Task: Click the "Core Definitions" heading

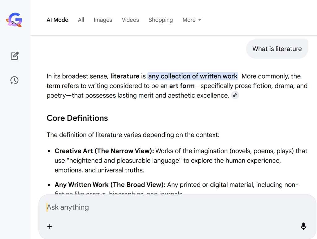Action: point(77,118)
